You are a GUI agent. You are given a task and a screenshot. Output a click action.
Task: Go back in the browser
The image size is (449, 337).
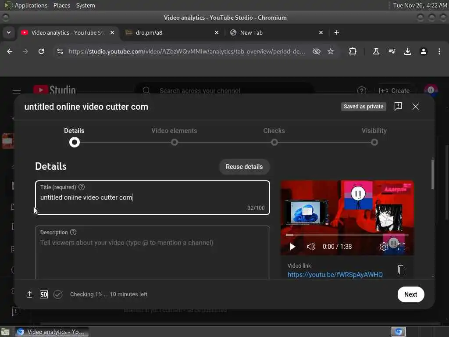click(10, 51)
